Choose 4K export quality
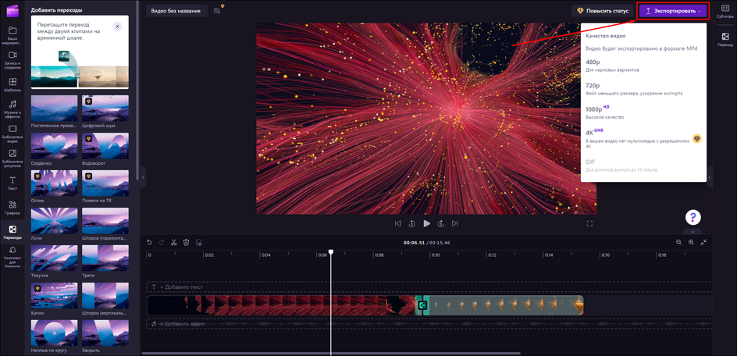The width and height of the screenshot is (737, 356). click(643, 138)
